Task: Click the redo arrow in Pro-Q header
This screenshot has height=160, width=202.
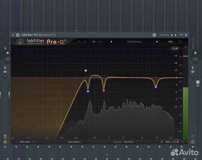Action: tap(84, 42)
